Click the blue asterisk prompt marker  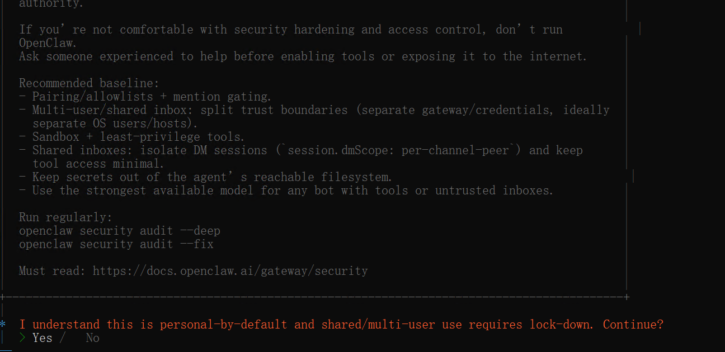coord(3,325)
